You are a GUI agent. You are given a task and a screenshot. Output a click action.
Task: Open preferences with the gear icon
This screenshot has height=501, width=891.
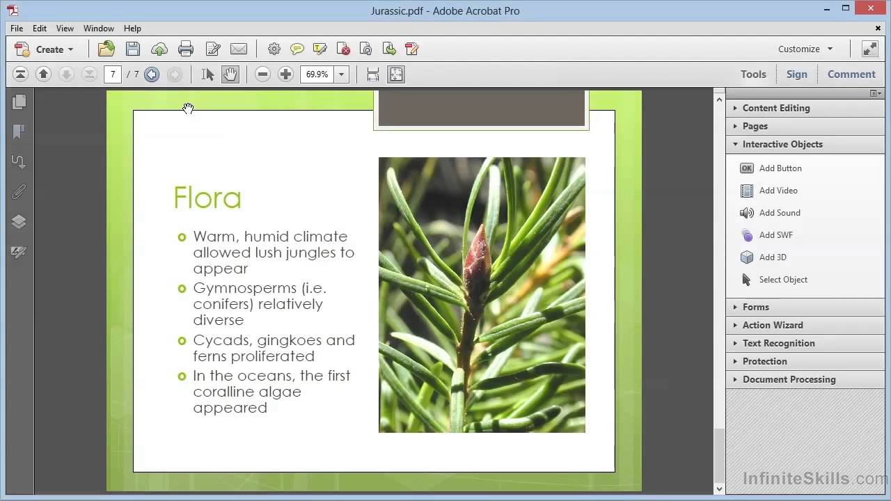(x=274, y=49)
